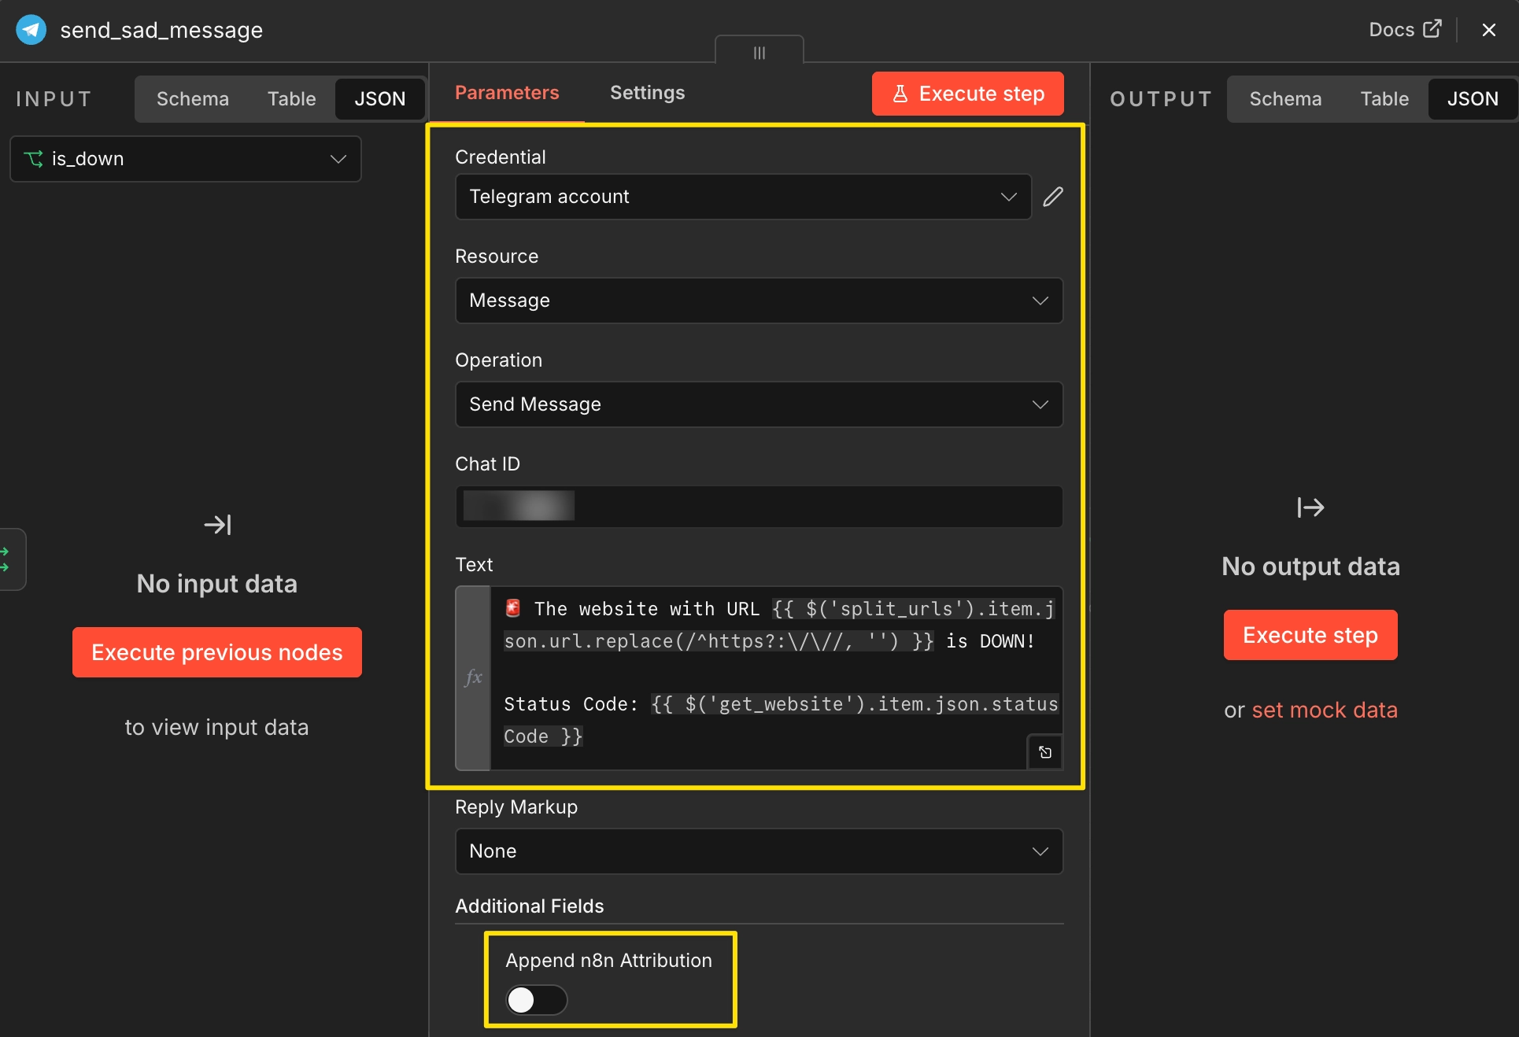Click the fx expression indicator
Viewport: 1519px width, 1037px height.
(473, 678)
